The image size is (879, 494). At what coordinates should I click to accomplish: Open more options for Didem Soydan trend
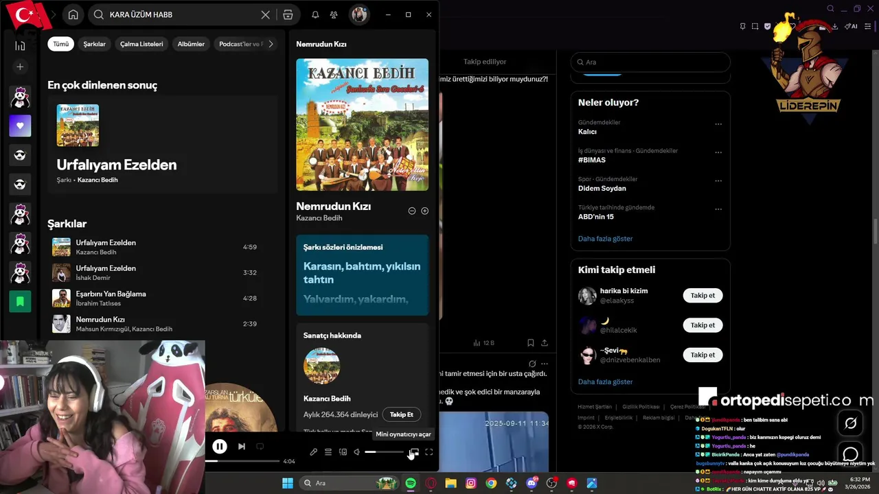(718, 181)
